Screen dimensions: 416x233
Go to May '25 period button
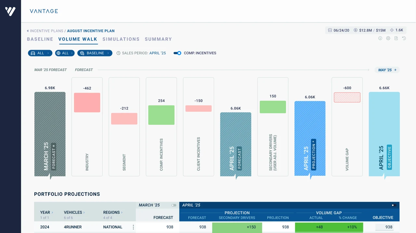tap(387, 70)
